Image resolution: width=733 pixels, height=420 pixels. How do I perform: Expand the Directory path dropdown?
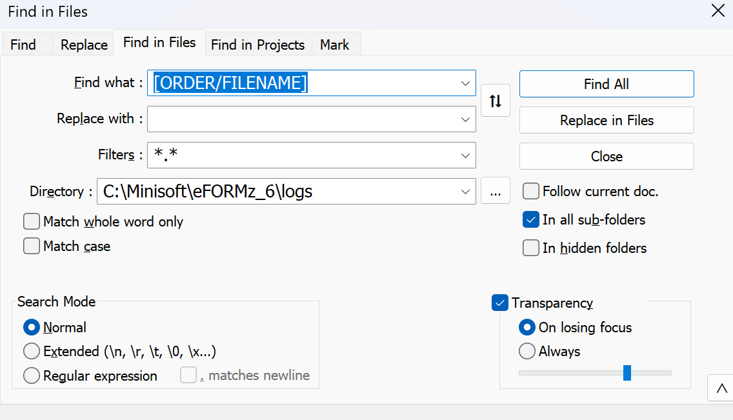pyautogui.click(x=465, y=192)
